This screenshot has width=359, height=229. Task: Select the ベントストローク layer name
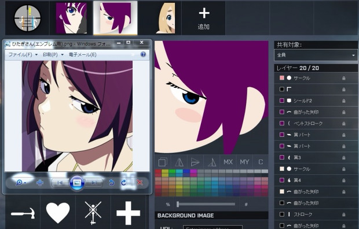point(308,124)
